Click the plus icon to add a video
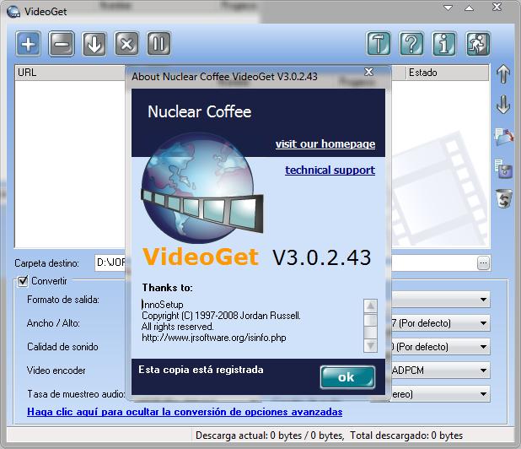Viewport: 521px width, 449px height. [x=29, y=44]
